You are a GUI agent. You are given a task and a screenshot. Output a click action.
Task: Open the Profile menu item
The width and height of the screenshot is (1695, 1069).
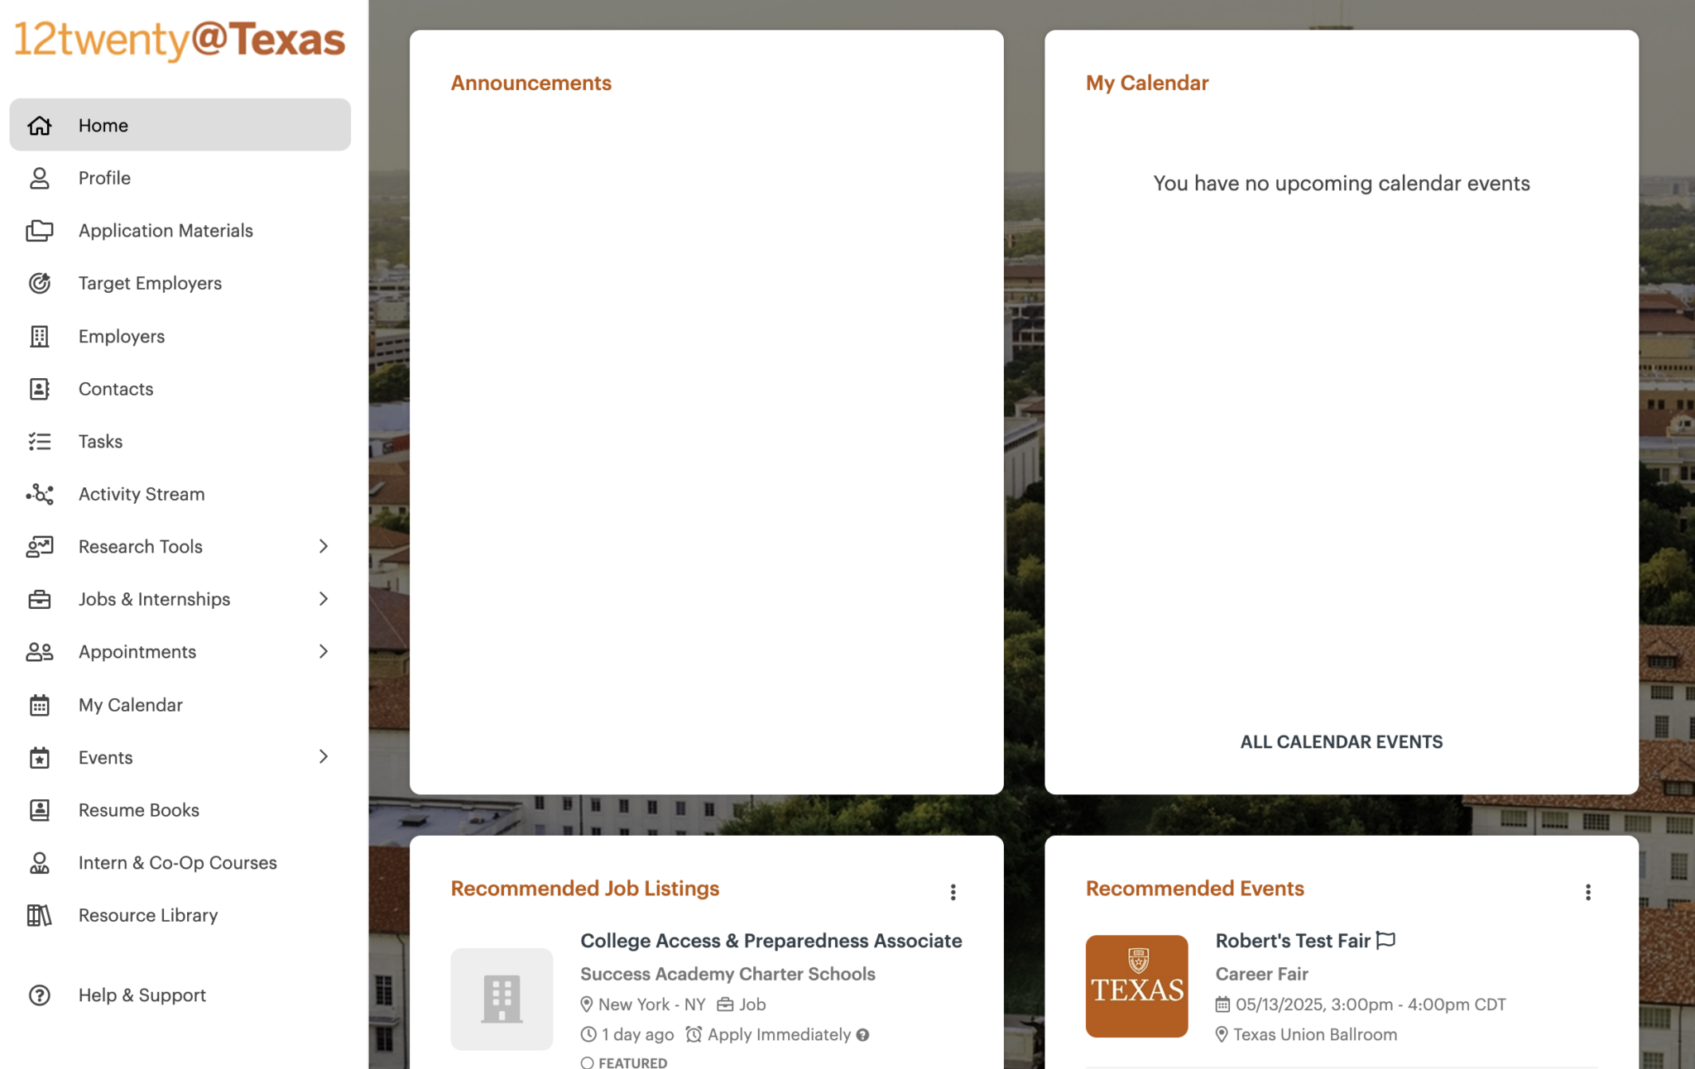104,178
